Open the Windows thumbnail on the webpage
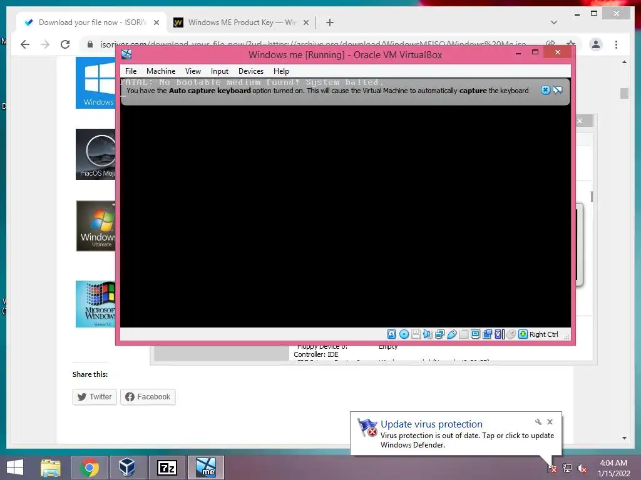This screenshot has width=641, height=480. (x=96, y=83)
